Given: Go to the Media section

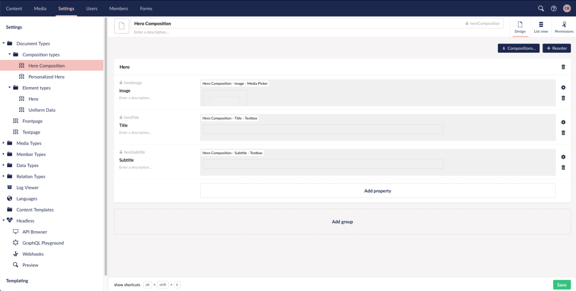Looking at the screenshot, I should click(40, 9).
